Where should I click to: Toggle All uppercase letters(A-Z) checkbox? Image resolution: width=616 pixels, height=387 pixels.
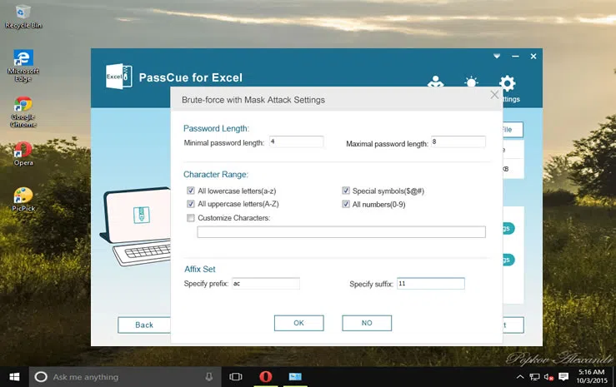click(191, 204)
